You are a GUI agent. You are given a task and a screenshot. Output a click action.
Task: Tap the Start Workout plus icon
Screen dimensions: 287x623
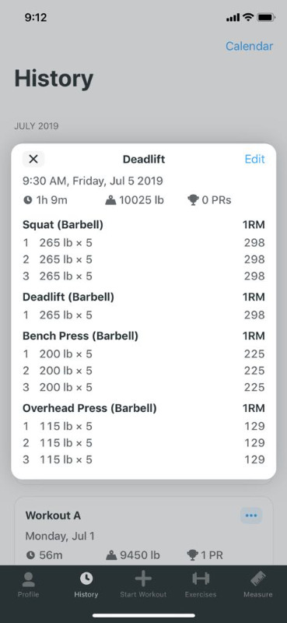pyautogui.click(x=143, y=579)
